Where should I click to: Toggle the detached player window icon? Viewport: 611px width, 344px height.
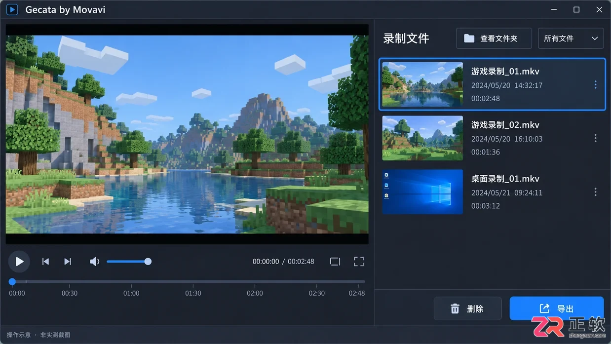(x=335, y=262)
